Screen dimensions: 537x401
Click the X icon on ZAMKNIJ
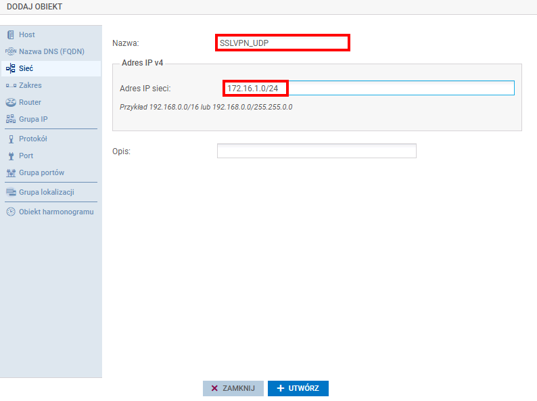coord(214,388)
